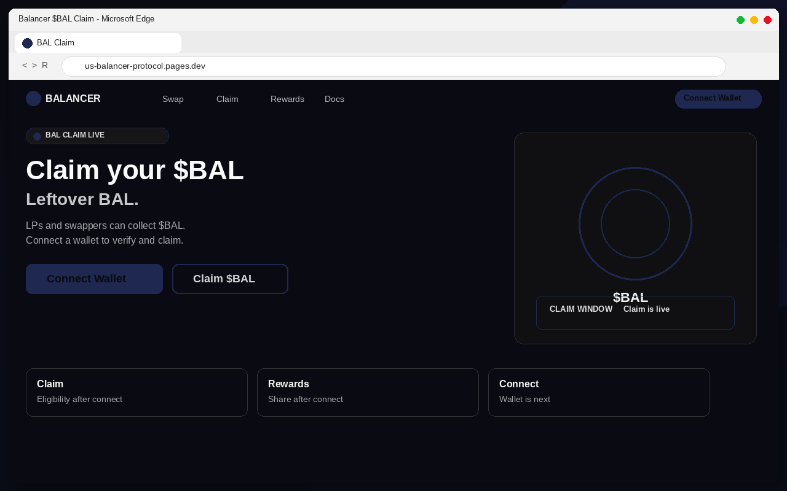Click the address bar URL field
787x491 pixels.
pyautogui.click(x=393, y=66)
